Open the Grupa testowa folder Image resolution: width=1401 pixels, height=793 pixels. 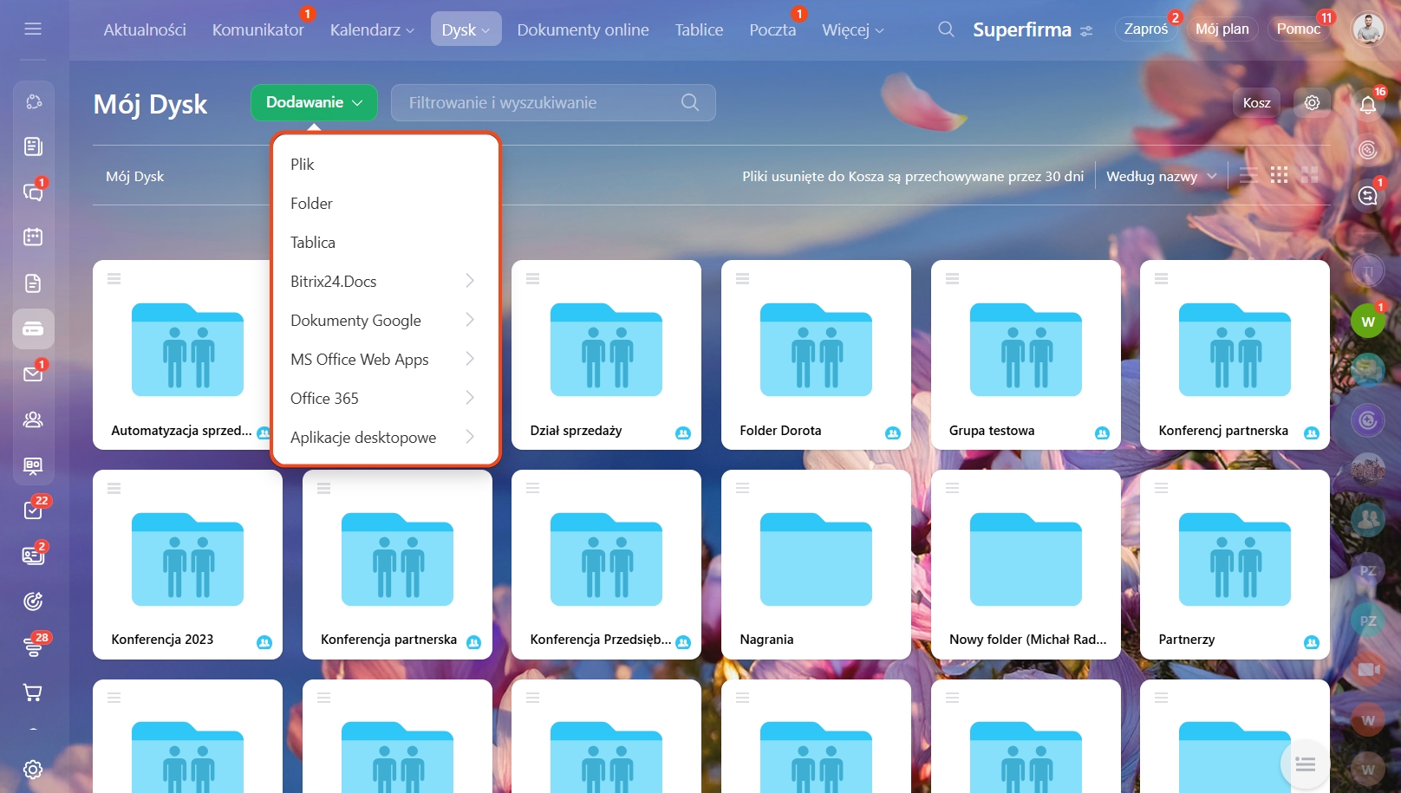(1026, 354)
